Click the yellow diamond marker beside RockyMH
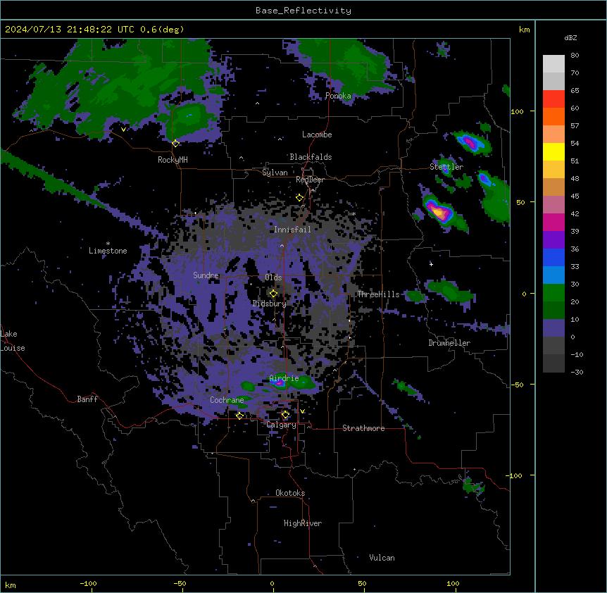This screenshot has width=607, height=593. (x=175, y=144)
